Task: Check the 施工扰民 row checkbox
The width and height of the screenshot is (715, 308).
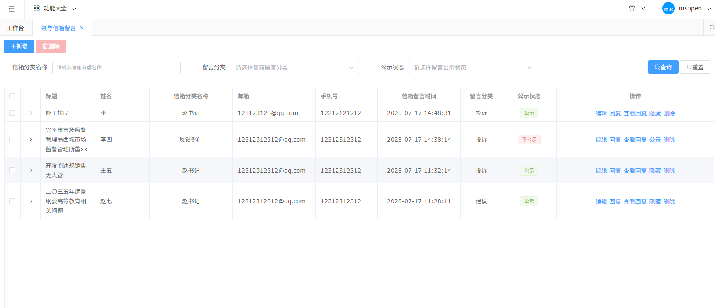Action: pyautogui.click(x=12, y=113)
